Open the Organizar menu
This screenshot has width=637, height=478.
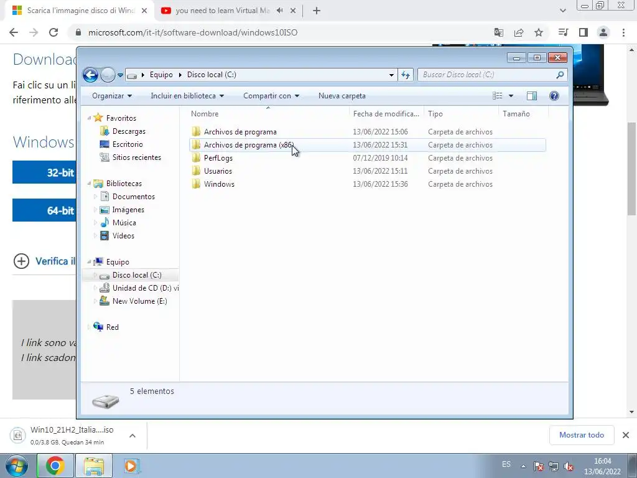pyautogui.click(x=112, y=96)
